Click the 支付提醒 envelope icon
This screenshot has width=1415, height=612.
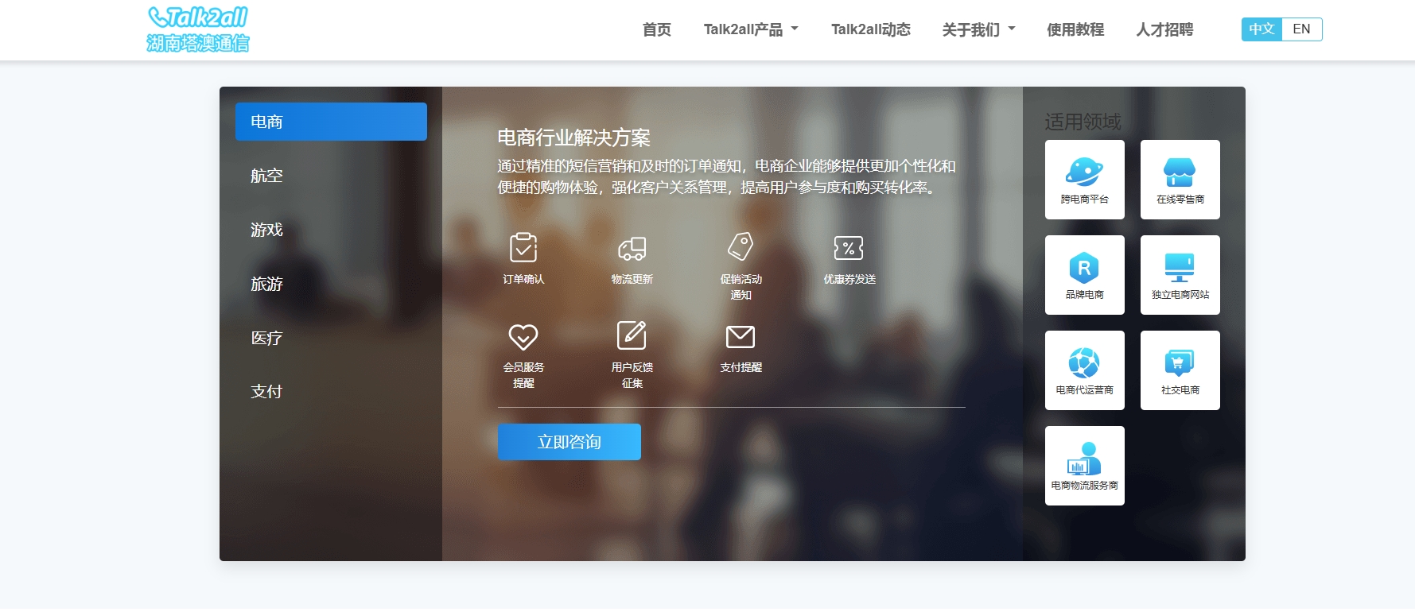(x=741, y=336)
